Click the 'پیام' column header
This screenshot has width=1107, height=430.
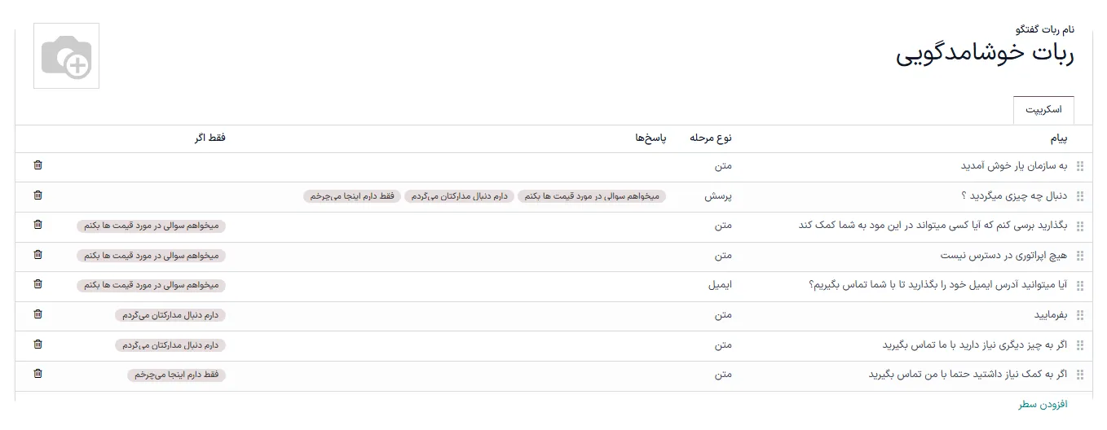pyautogui.click(x=1057, y=138)
